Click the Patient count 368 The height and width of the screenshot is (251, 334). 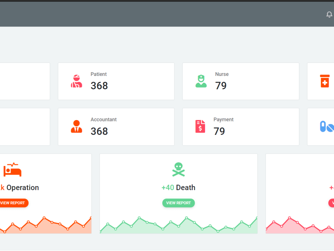[99, 86]
